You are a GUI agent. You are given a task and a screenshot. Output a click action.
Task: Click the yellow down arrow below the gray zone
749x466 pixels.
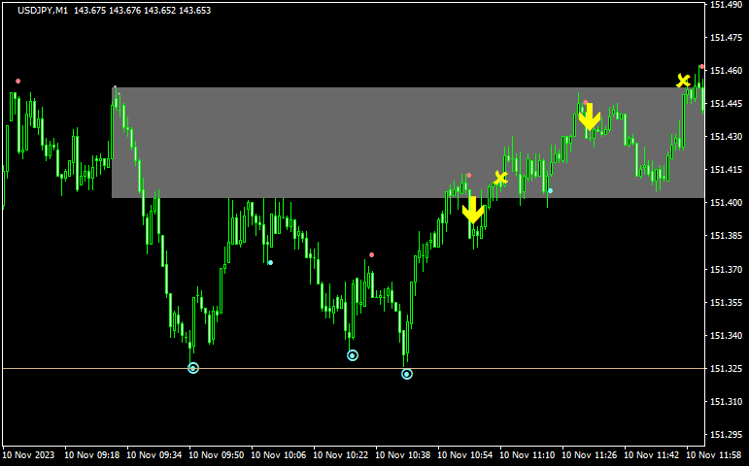tap(473, 210)
